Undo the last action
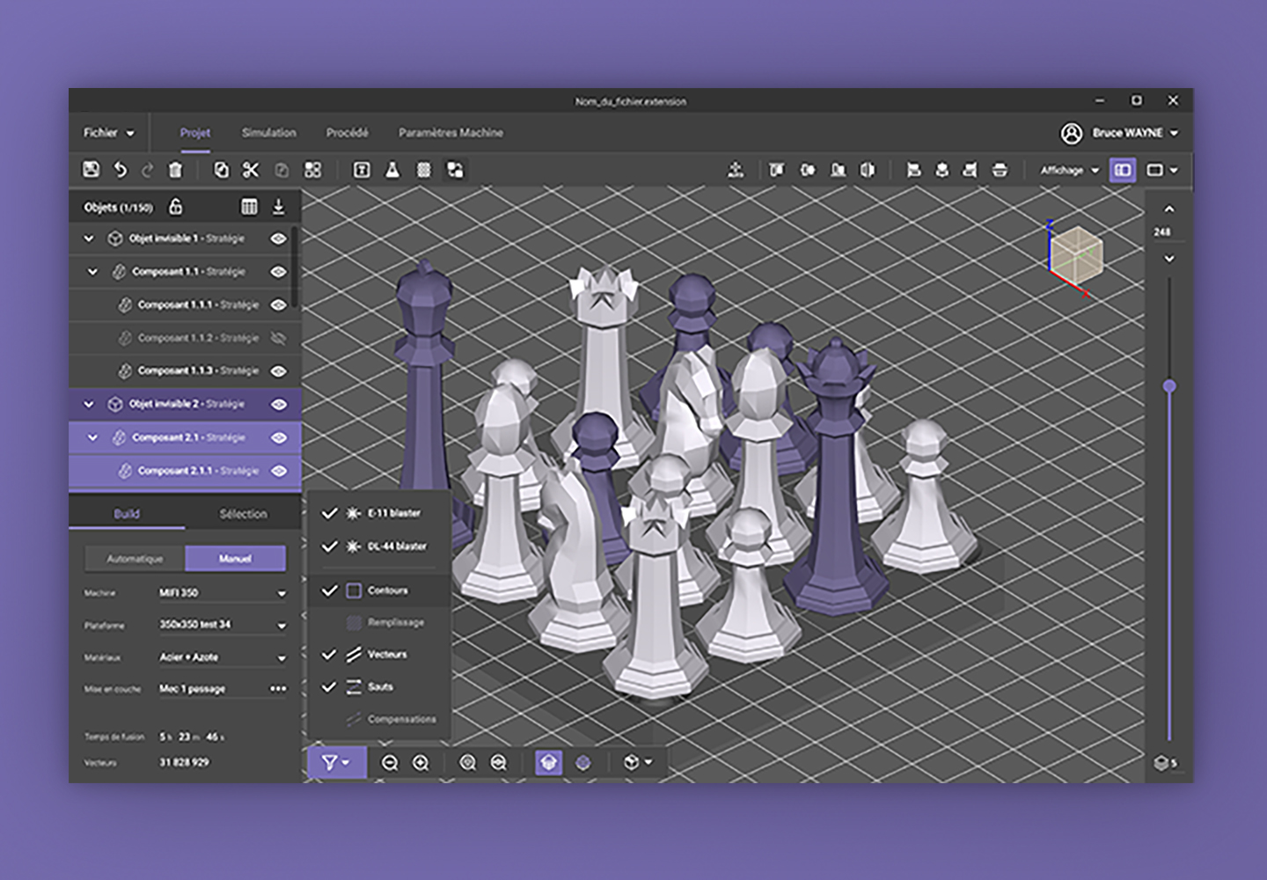Screen dimensions: 1267x880 pyautogui.click(x=121, y=170)
